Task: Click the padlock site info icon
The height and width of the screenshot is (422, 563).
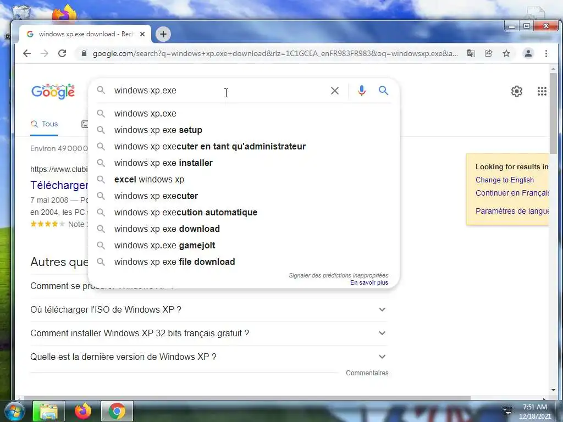Action: [84, 53]
